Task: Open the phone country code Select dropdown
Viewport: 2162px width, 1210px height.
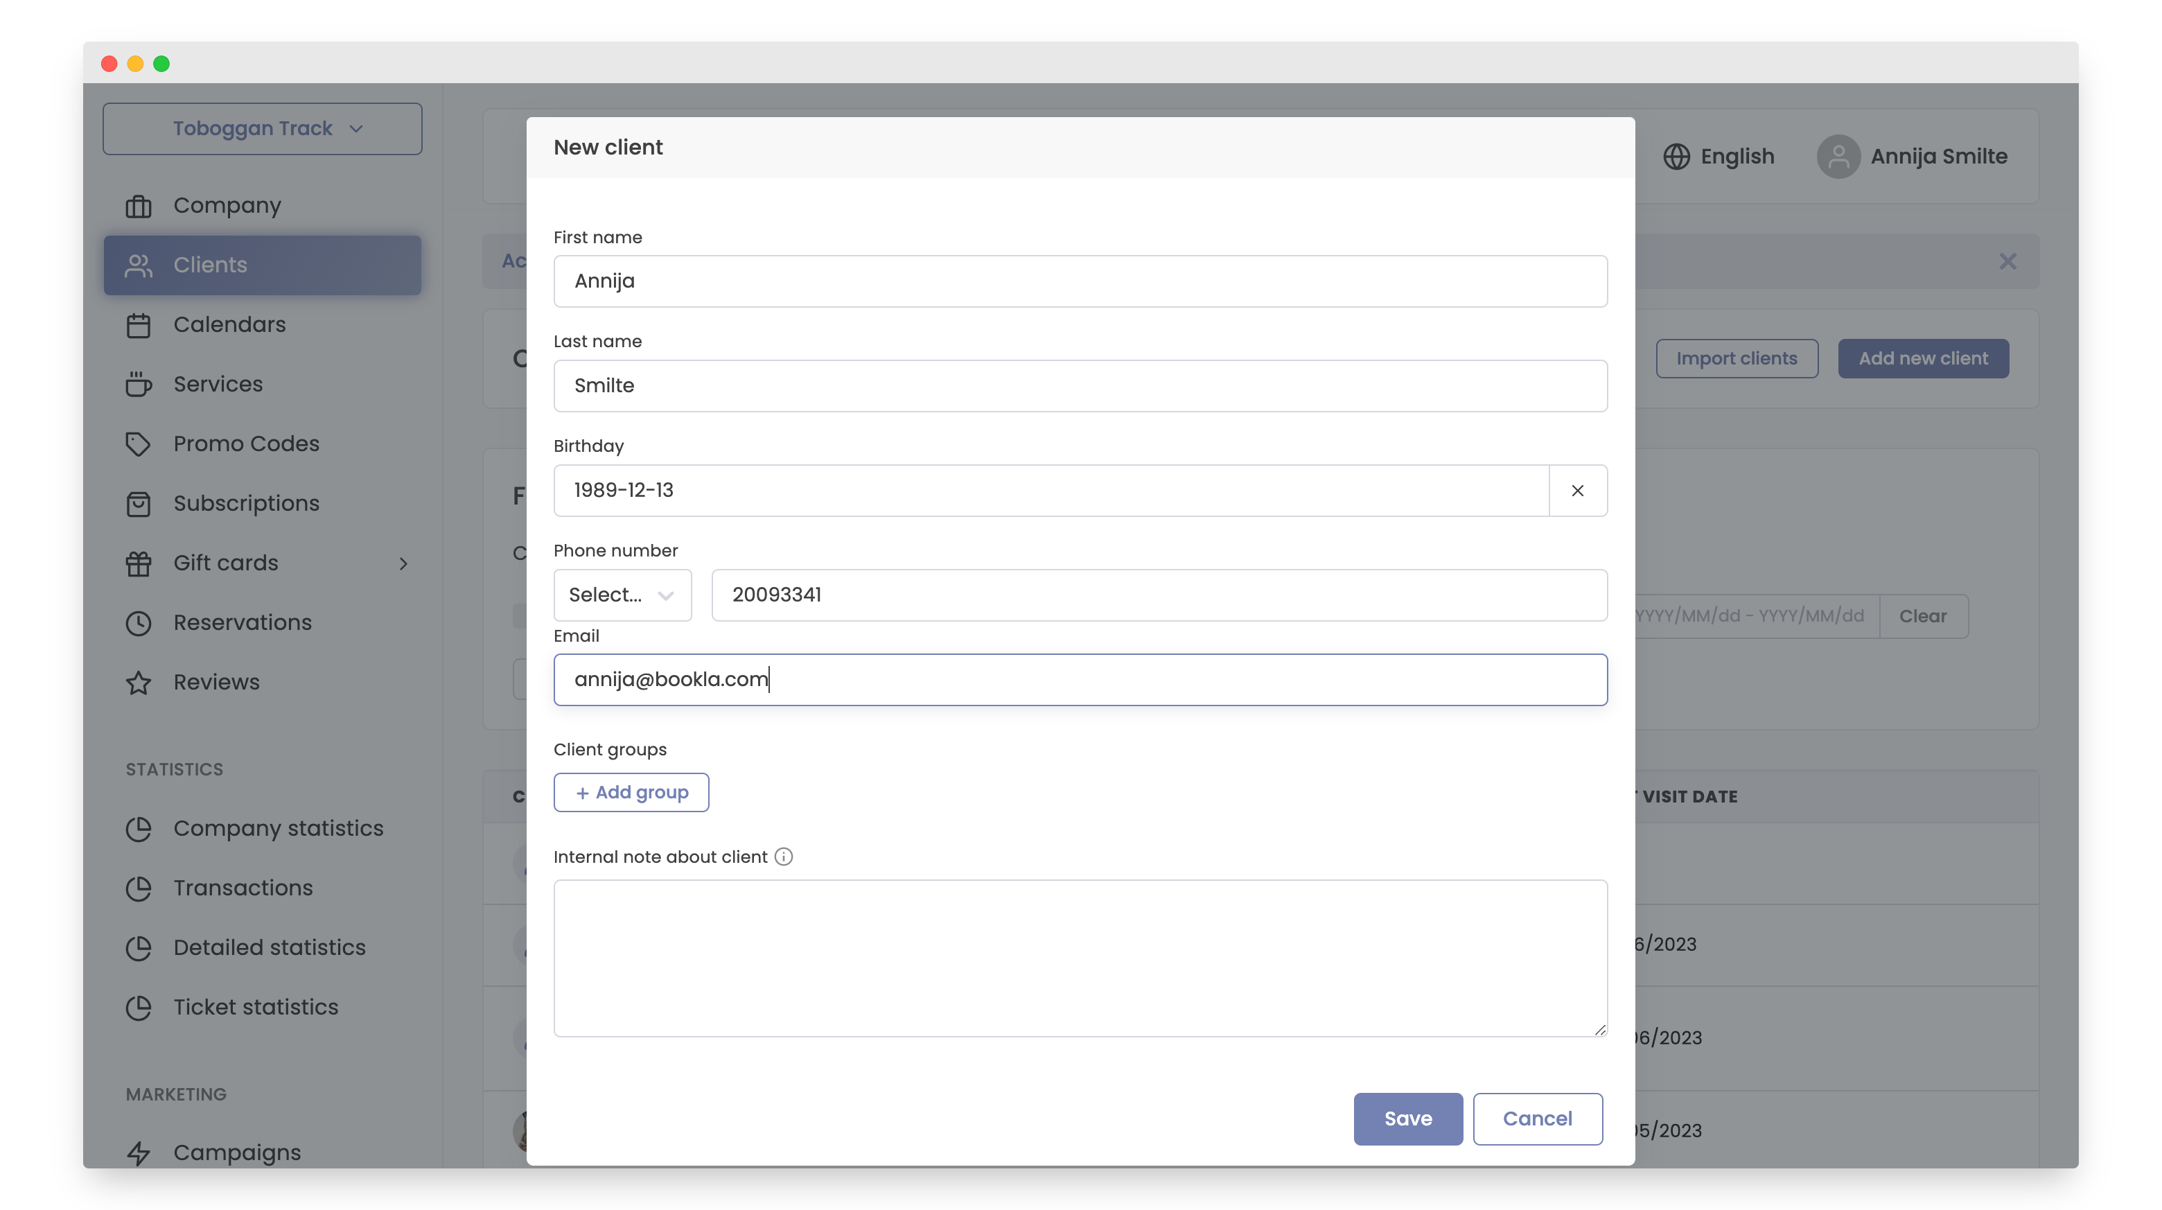Action: click(622, 595)
